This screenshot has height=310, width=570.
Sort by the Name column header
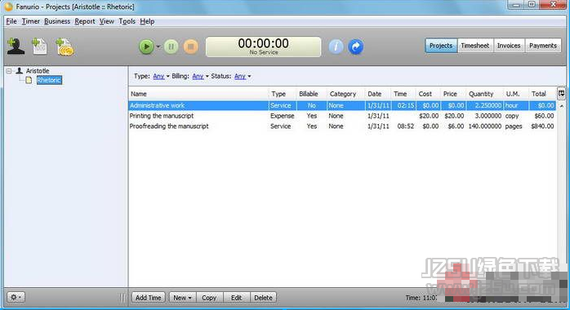pyautogui.click(x=198, y=94)
